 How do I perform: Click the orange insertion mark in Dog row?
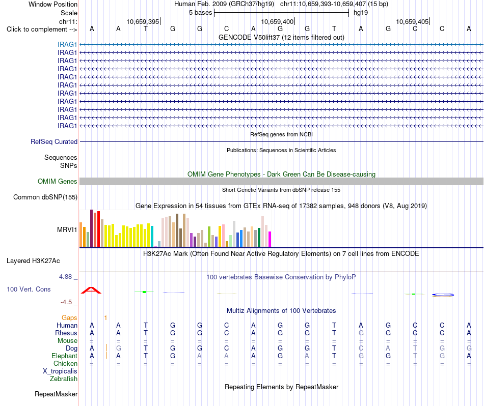point(106,347)
